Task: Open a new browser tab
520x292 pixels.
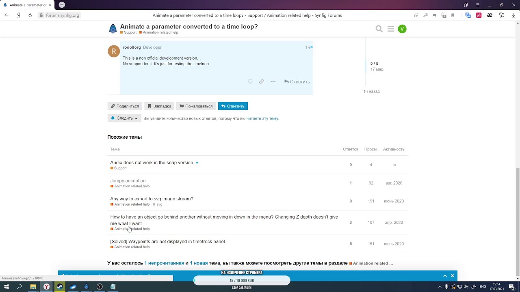Action: coord(62,5)
